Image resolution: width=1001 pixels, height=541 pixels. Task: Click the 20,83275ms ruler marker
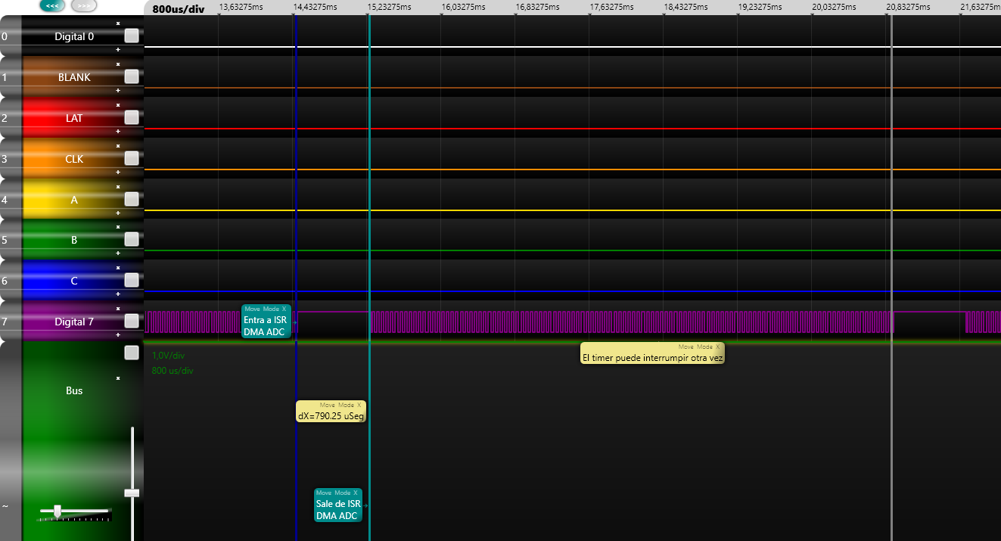tap(908, 7)
